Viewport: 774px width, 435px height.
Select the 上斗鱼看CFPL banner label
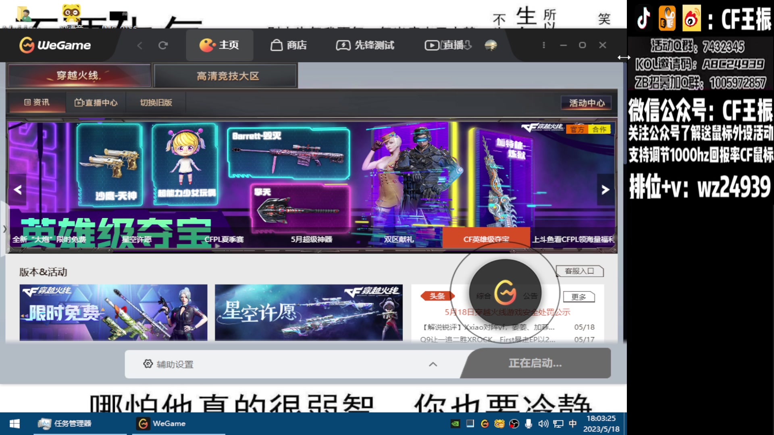click(x=573, y=239)
